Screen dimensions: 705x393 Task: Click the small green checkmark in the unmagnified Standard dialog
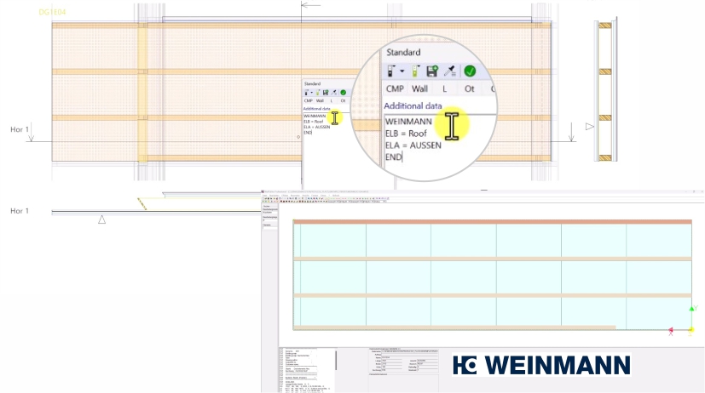343,92
